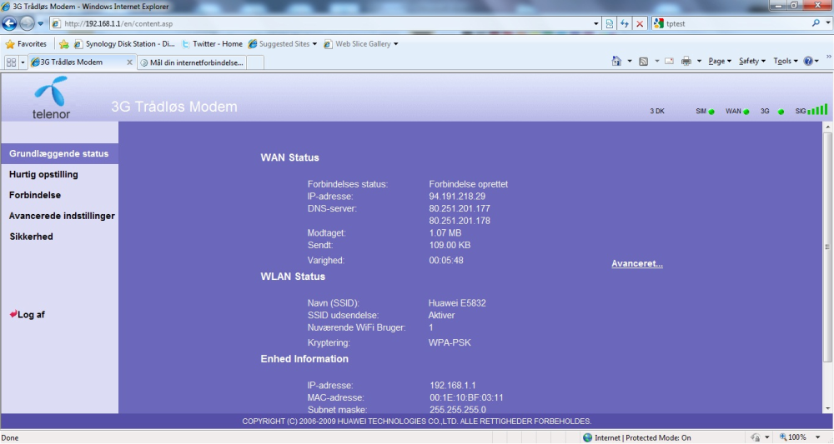Click the SIG signal strength bars

[x=817, y=109]
